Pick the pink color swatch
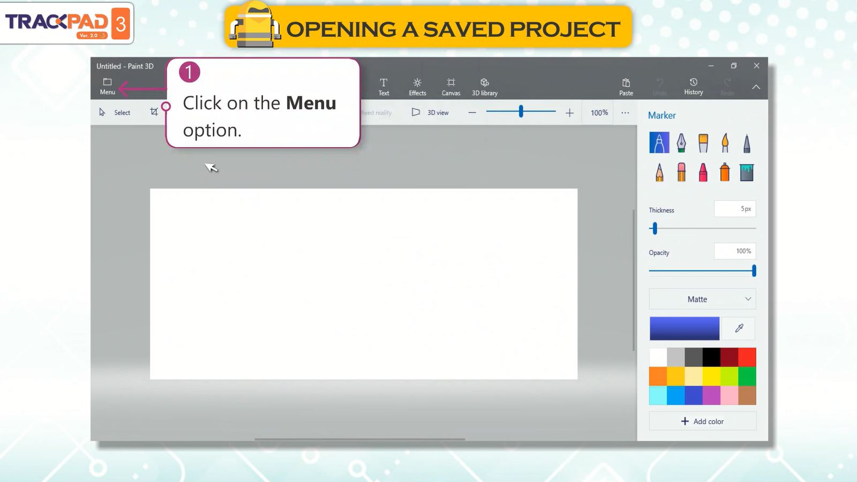Viewport: 857px width, 482px height. click(729, 395)
